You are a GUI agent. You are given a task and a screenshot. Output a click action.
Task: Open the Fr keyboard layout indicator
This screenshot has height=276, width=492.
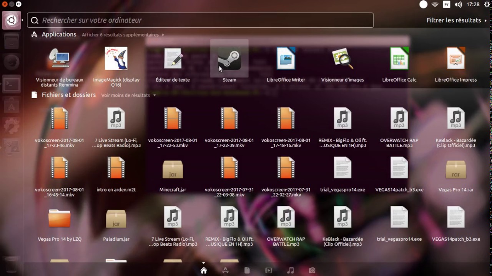tap(446, 5)
